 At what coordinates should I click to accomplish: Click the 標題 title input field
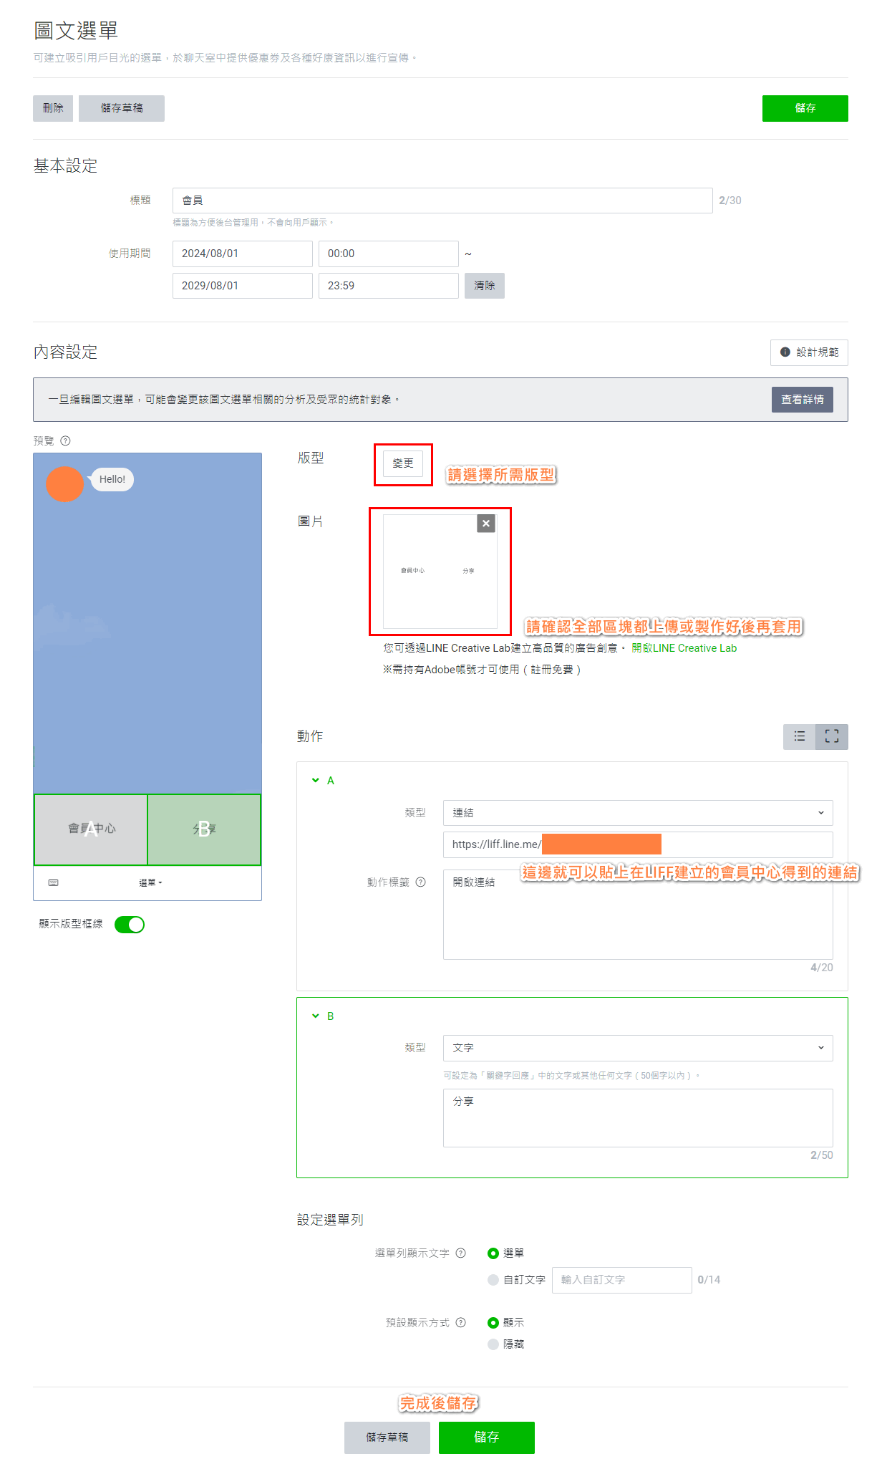(x=442, y=201)
